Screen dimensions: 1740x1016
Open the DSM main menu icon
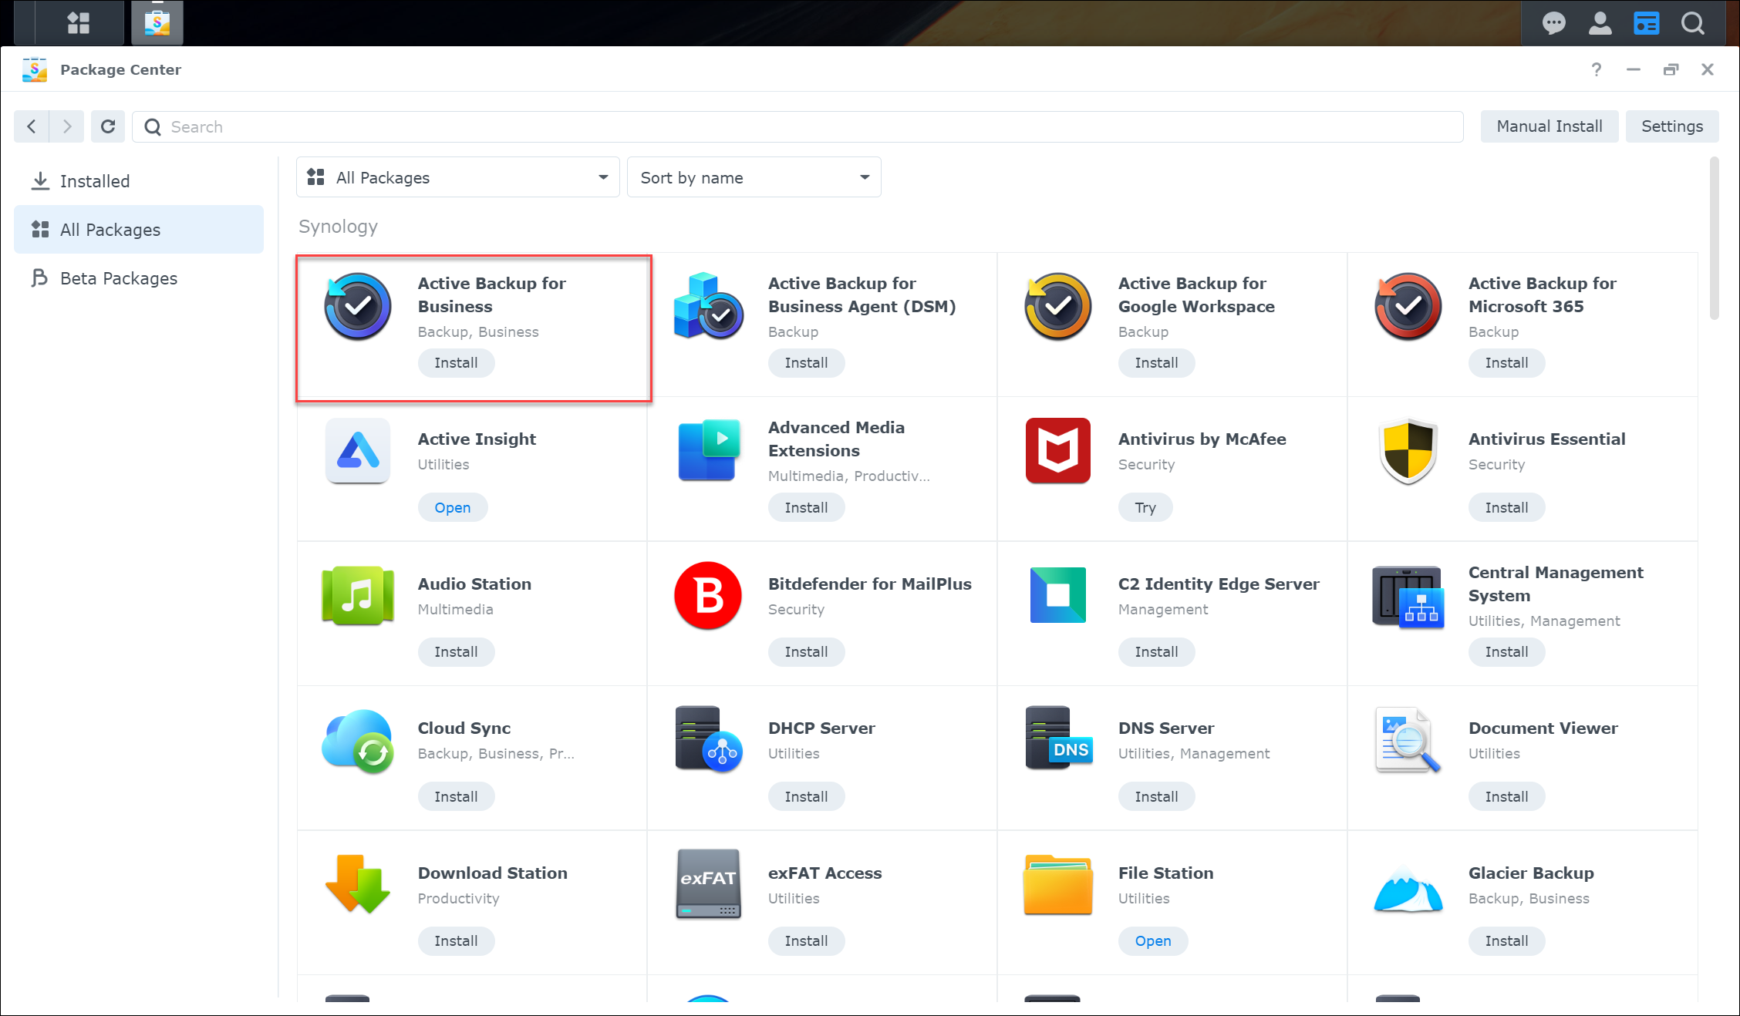(78, 22)
